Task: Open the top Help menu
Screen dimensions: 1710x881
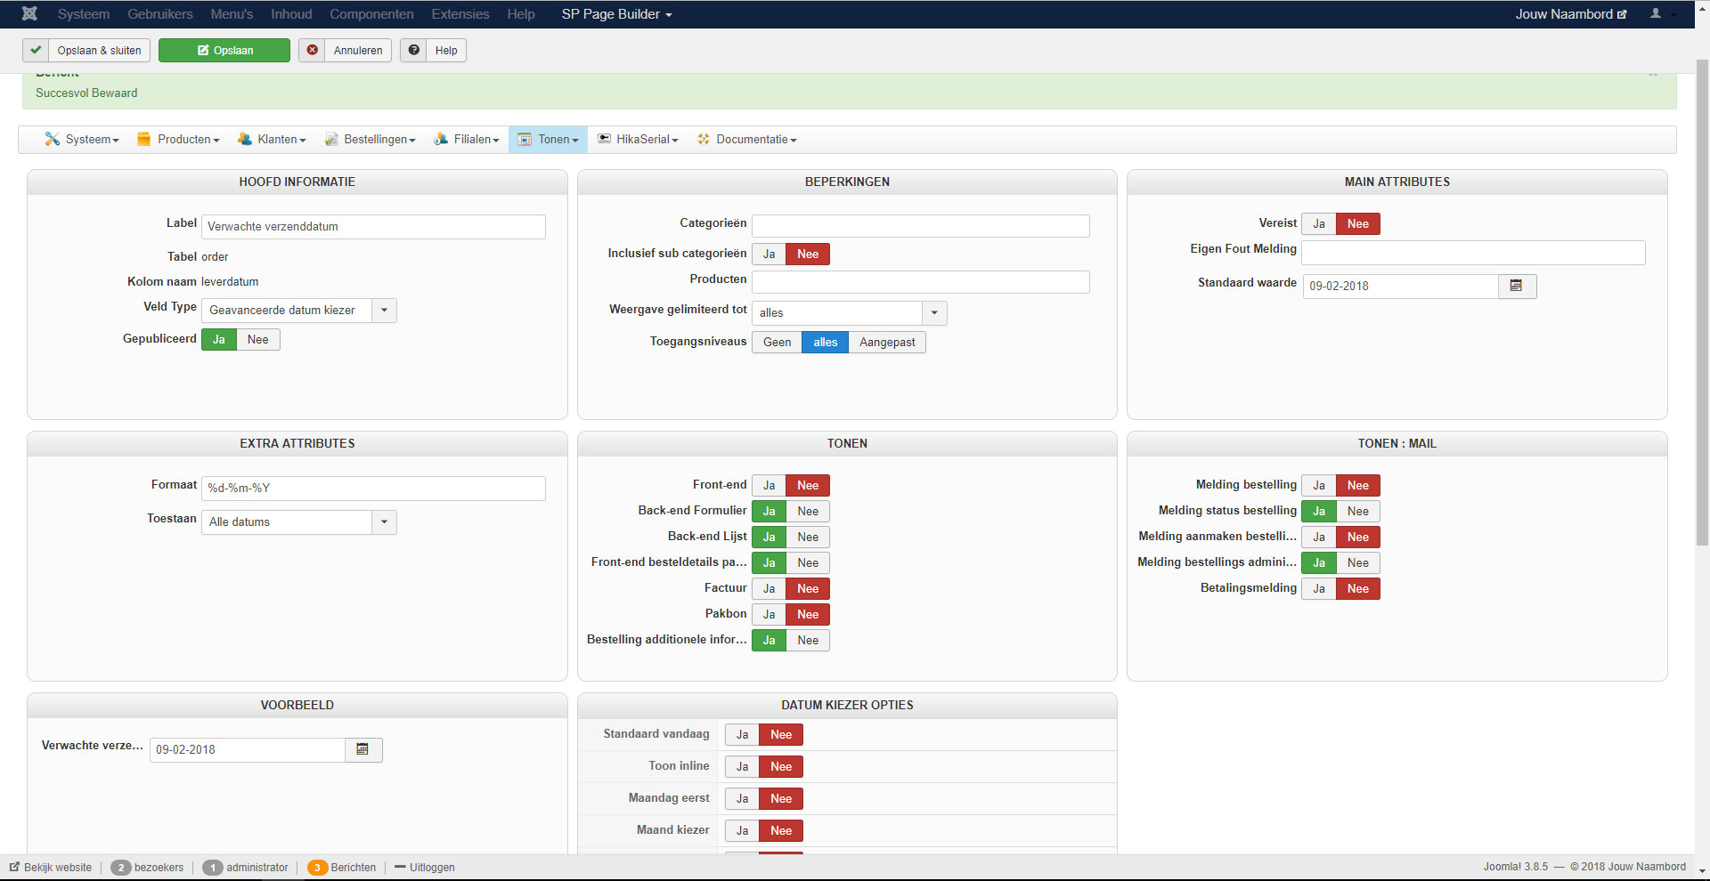Action: point(521,14)
